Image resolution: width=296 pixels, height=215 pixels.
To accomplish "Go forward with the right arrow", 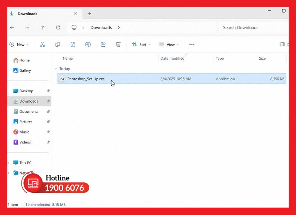I will 27,27.
